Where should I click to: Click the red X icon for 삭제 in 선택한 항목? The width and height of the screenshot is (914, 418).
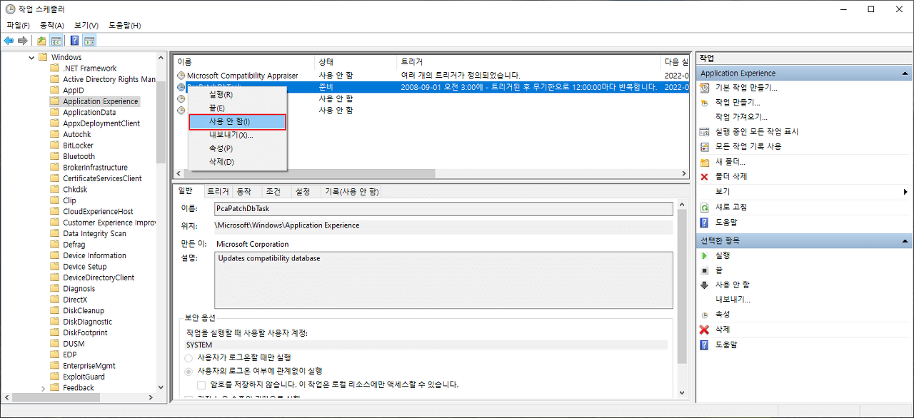pos(705,330)
